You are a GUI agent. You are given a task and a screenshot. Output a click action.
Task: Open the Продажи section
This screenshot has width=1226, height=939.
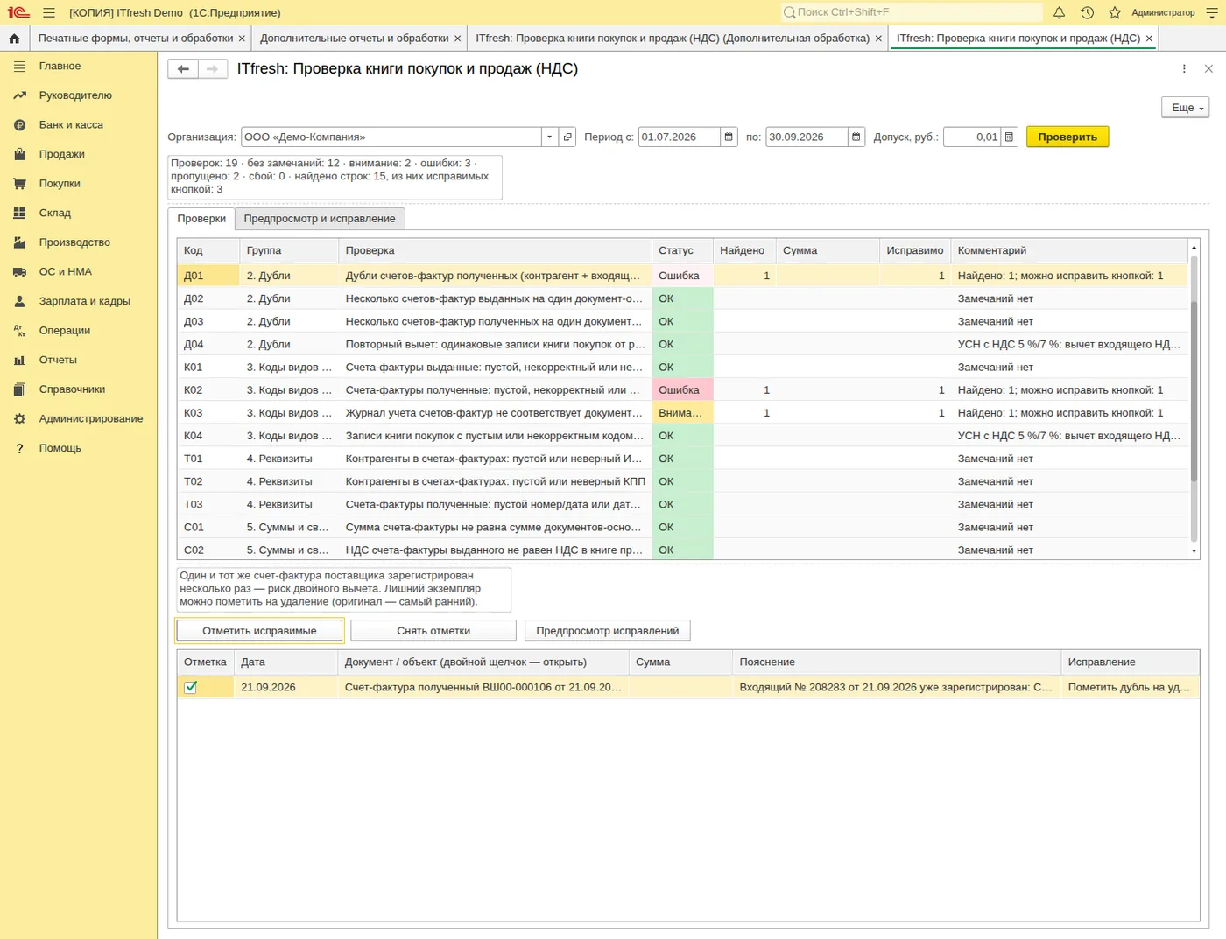coord(62,154)
